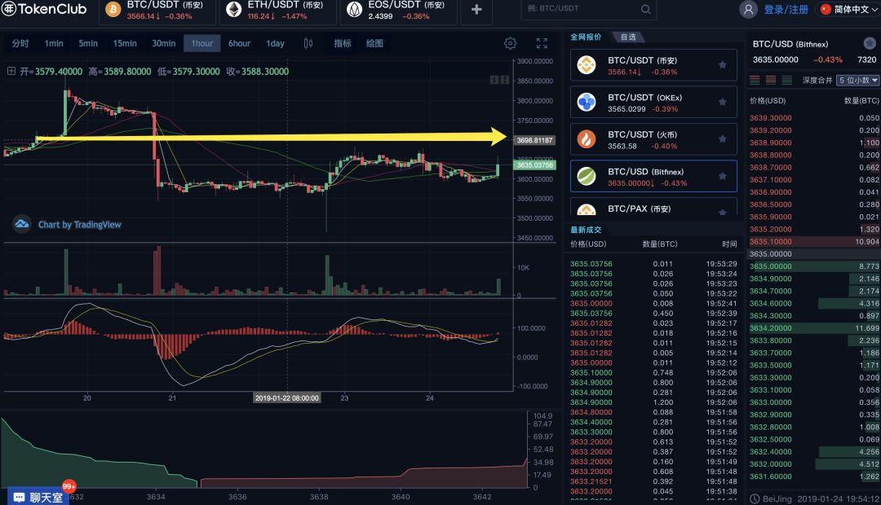Open the 绘图 drawing tools

[374, 43]
